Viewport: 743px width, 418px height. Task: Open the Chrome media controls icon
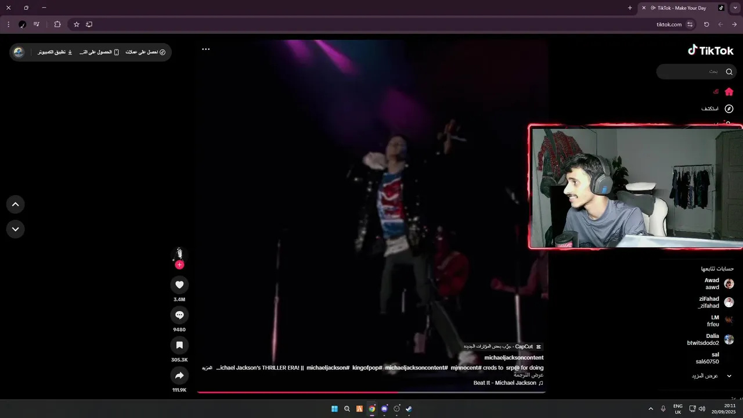(x=37, y=24)
